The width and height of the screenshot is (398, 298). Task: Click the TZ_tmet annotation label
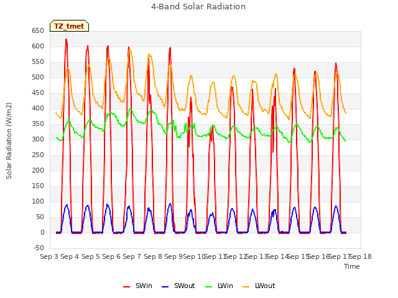[x=69, y=26]
